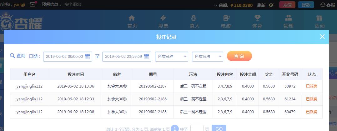Screen dimensions: 337x131
Task: Open 真人 live casino nav item
Action: point(194,22)
